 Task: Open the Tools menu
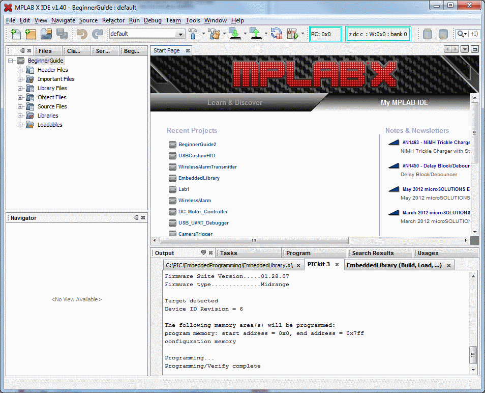click(x=193, y=20)
